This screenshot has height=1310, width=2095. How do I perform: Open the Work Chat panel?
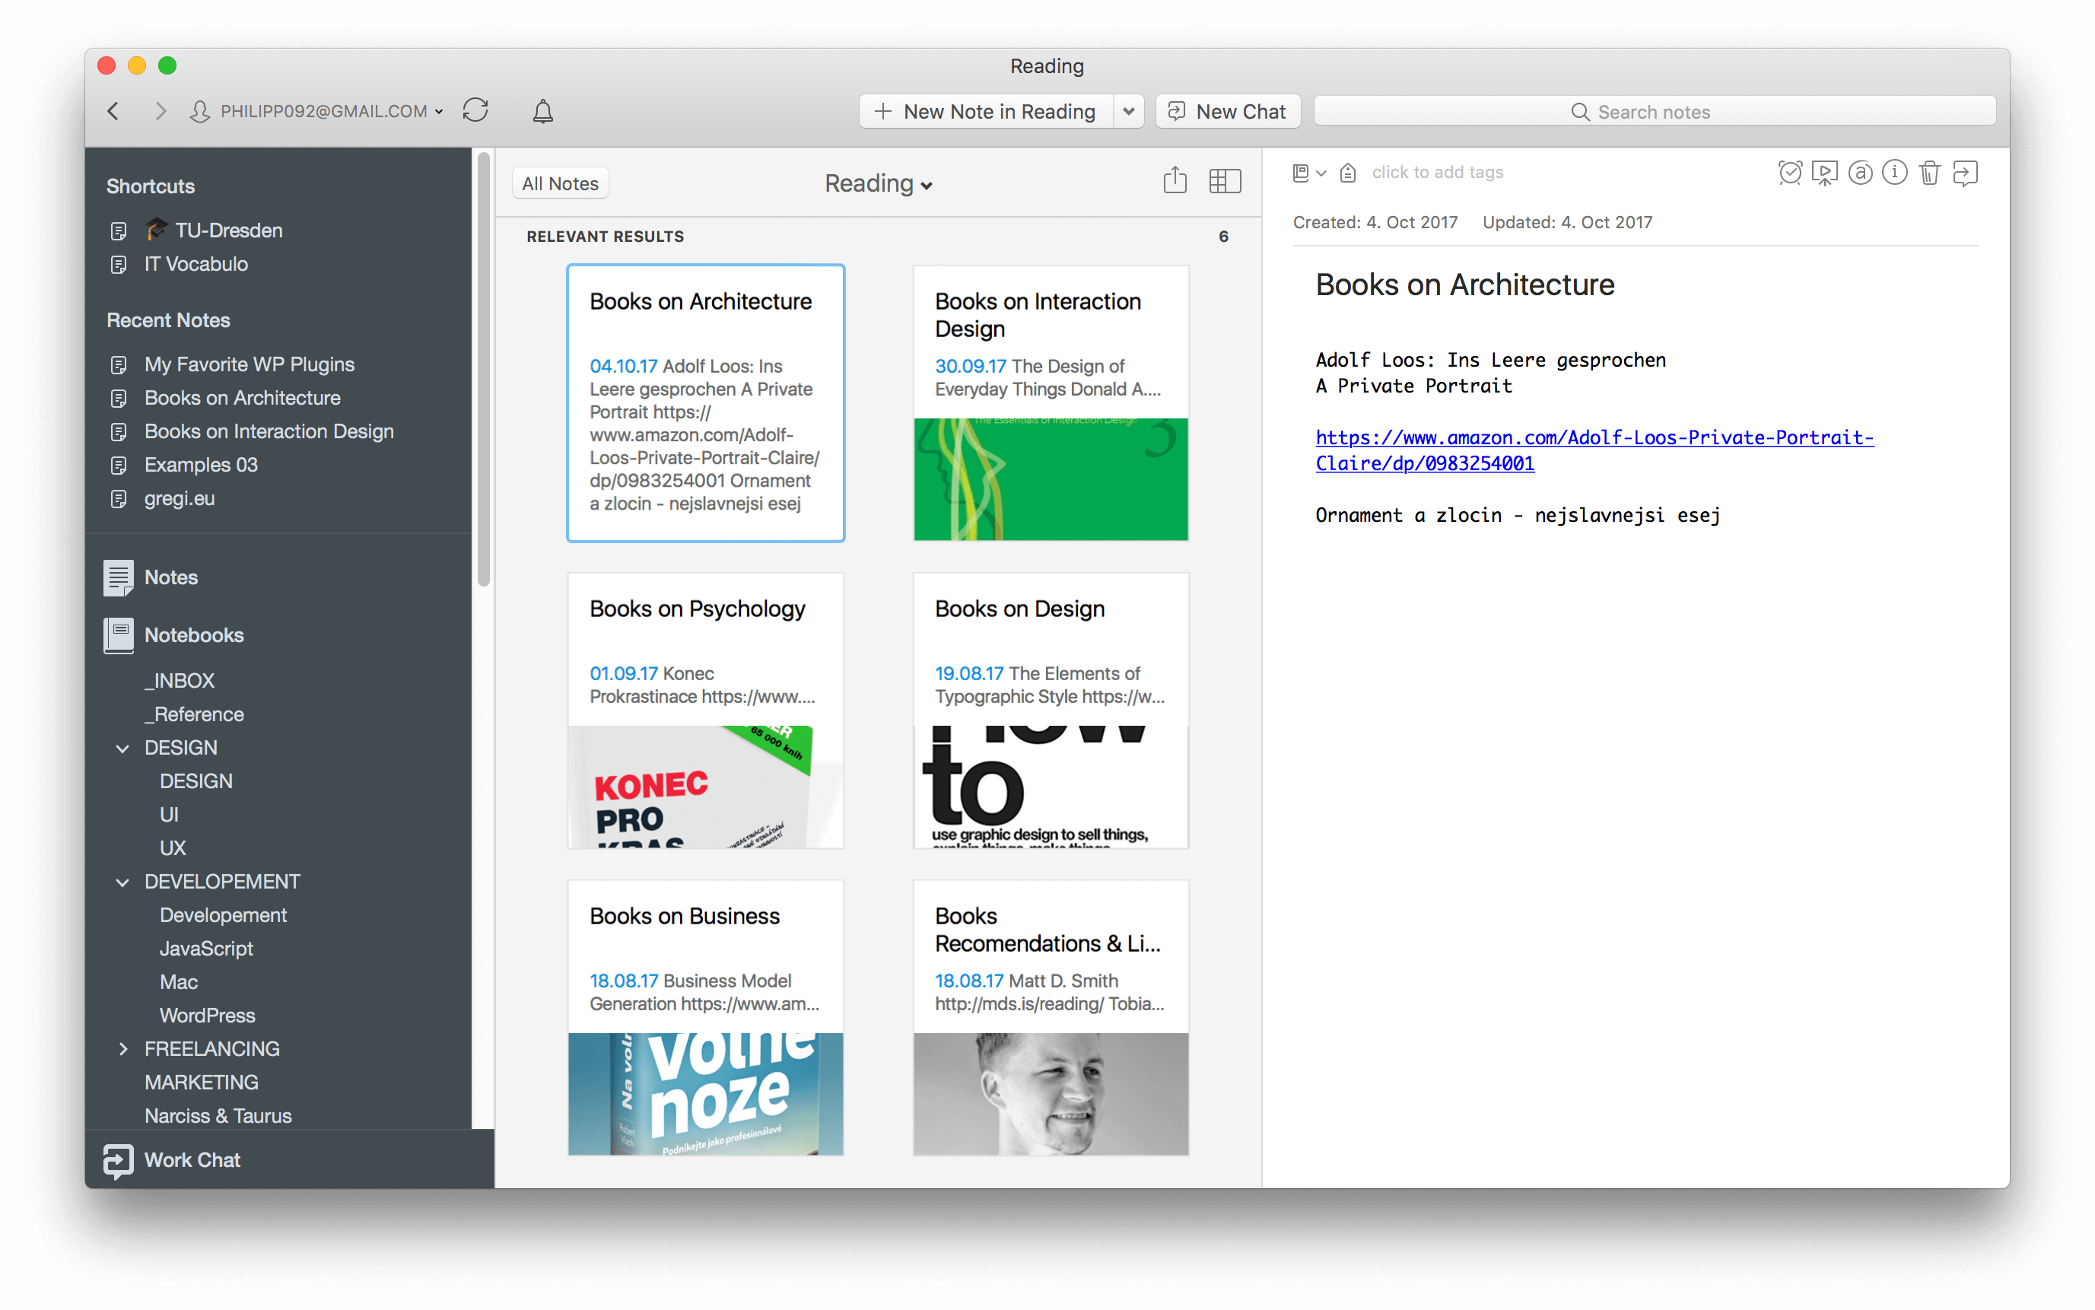click(192, 1159)
